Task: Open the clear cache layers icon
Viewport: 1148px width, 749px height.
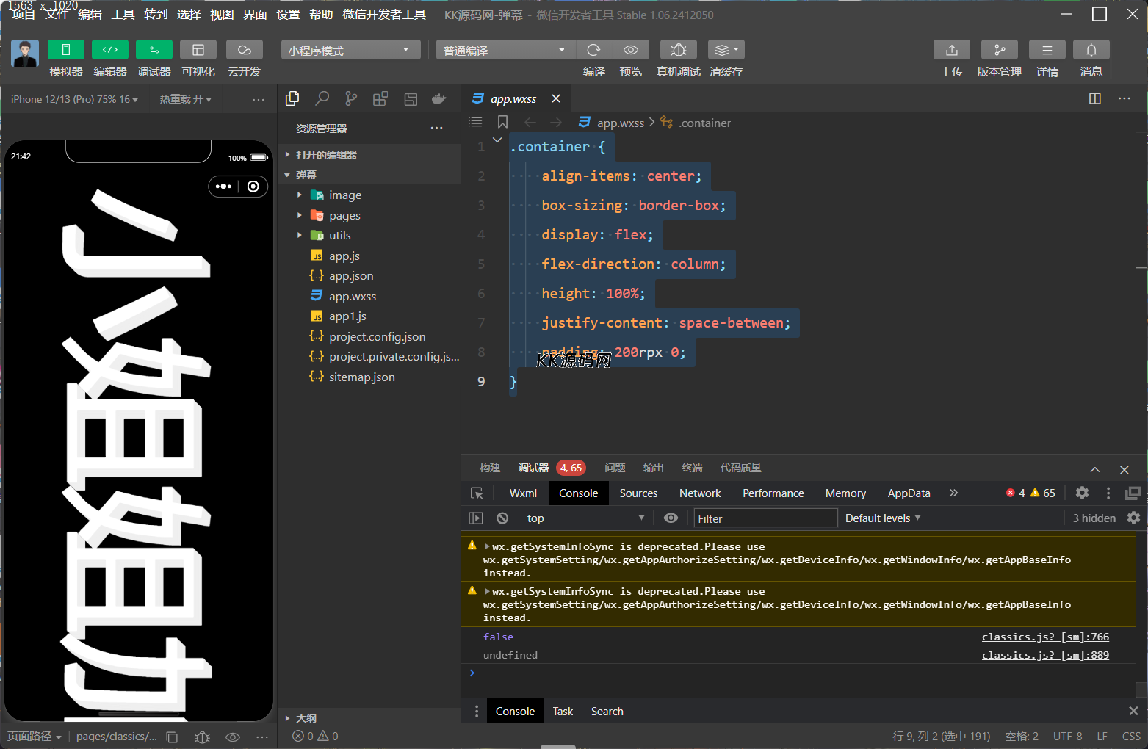Action: (726, 50)
